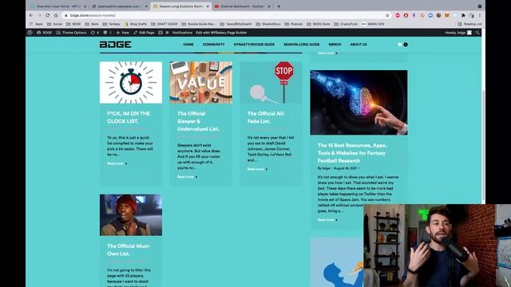This screenshot has height=287, width=511.
Task: Open The Official Sleeper & Undervalued List
Action: point(199,121)
